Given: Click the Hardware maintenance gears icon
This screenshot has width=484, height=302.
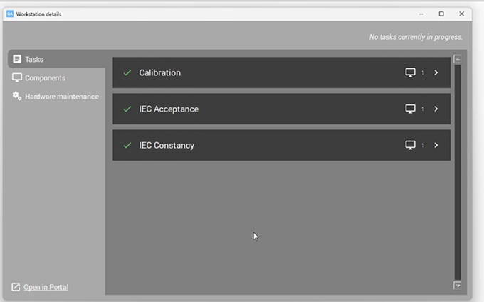Looking at the screenshot, I should click(x=17, y=96).
